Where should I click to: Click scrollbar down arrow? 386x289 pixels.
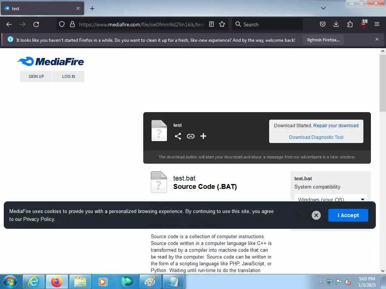(383, 271)
